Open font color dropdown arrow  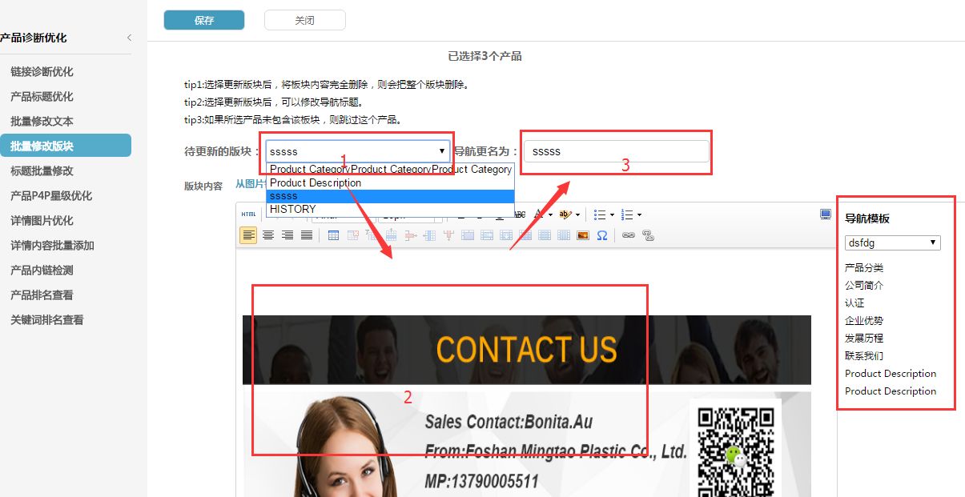coord(550,214)
